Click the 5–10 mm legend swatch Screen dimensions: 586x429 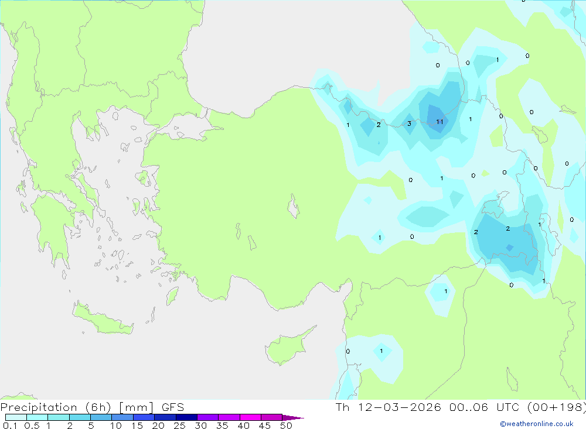click(x=101, y=417)
